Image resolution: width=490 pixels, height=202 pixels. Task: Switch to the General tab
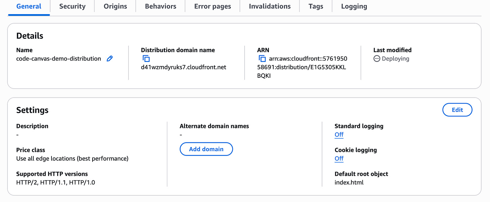click(29, 6)
